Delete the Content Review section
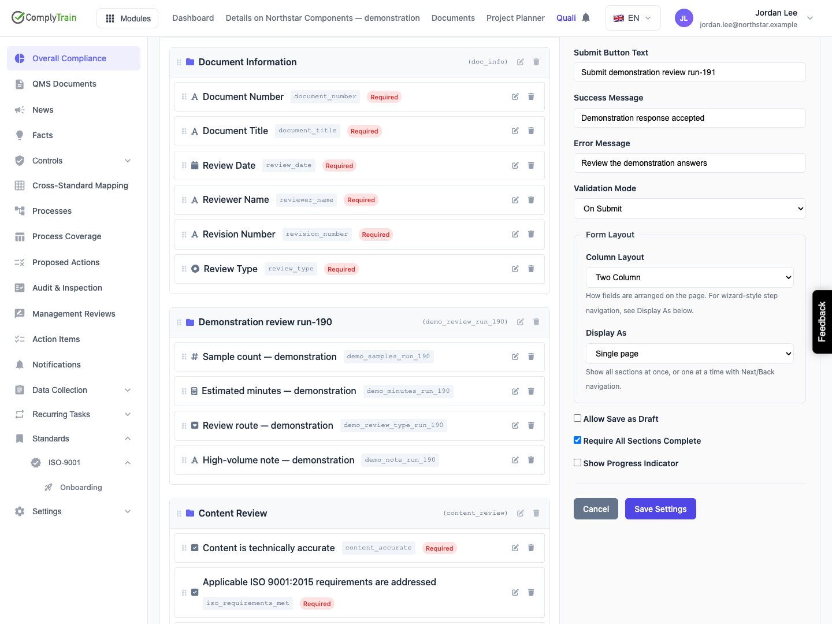 click(x=536, y=513)
